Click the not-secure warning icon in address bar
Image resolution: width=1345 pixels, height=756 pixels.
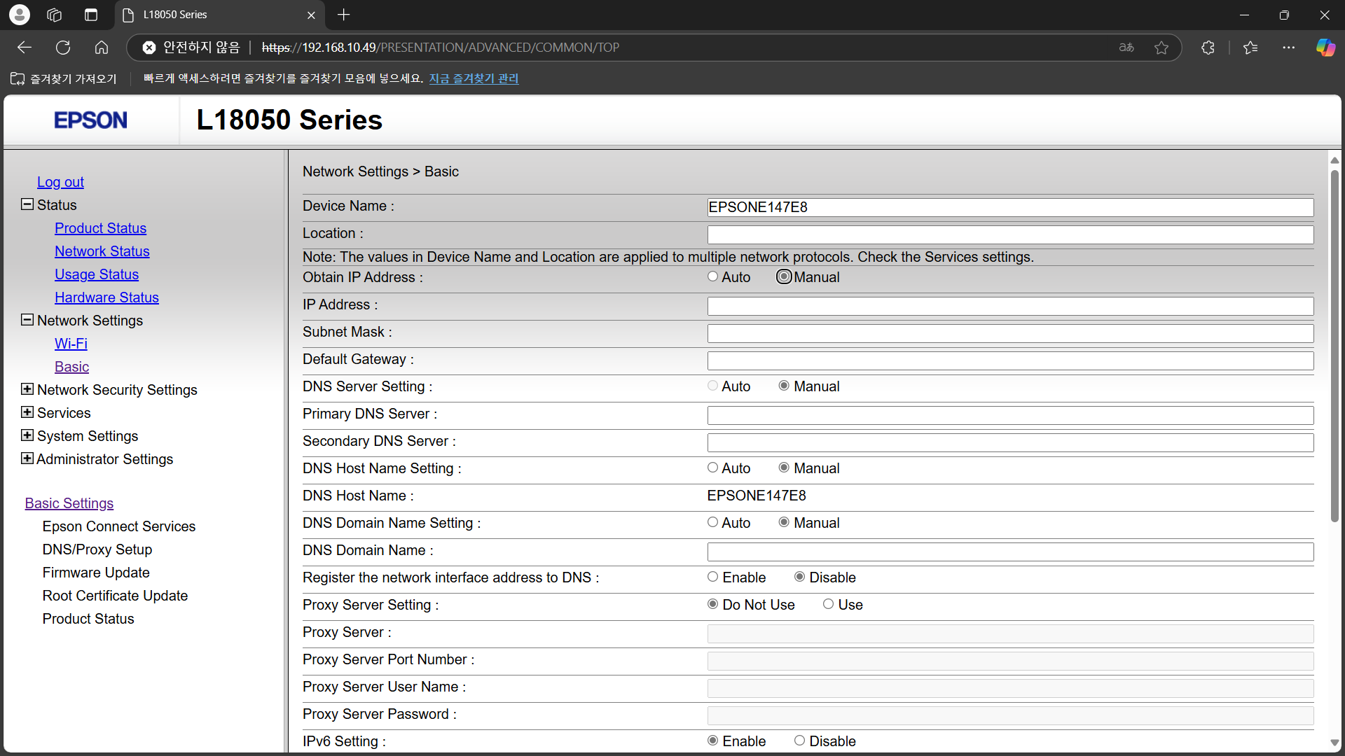click(149, 48)
